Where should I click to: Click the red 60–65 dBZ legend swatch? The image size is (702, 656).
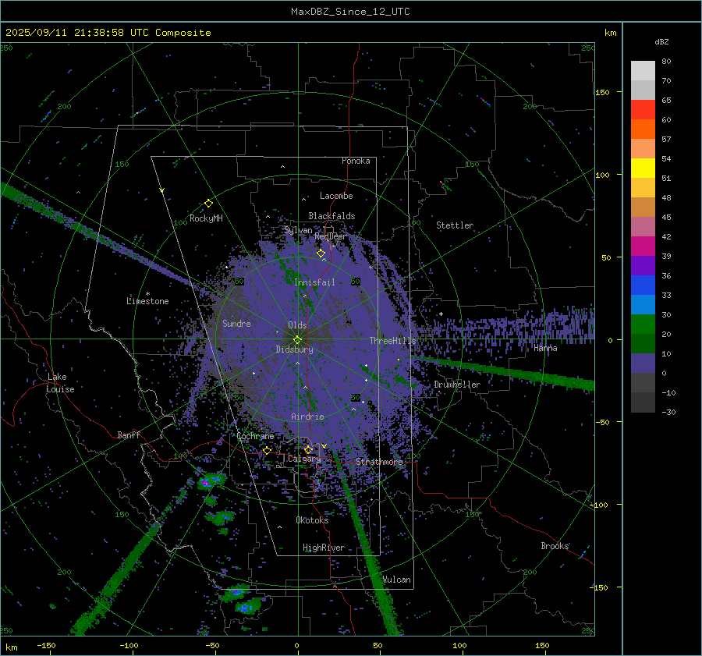(643, 110)
